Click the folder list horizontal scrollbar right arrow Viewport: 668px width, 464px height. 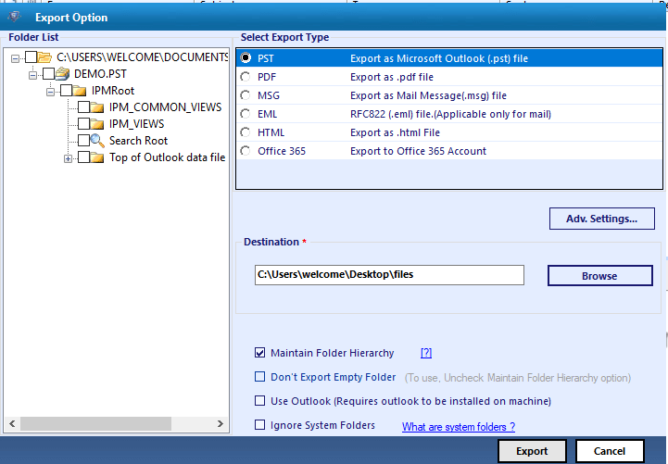coord(220,423)
